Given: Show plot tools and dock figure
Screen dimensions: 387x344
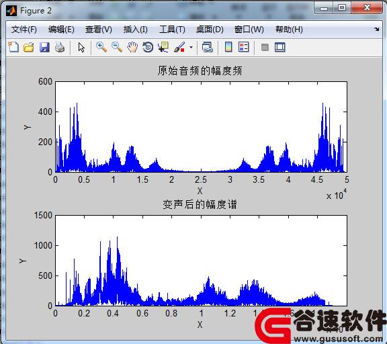Looking at the screenshot, I should [280, 47].
